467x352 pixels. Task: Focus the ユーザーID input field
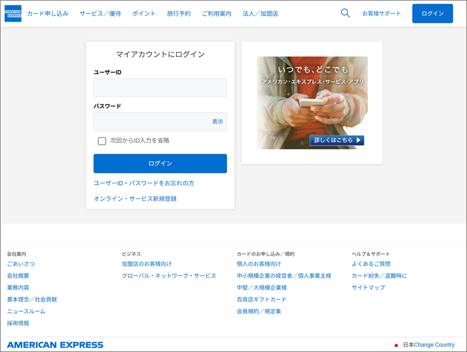click(160, 88)
